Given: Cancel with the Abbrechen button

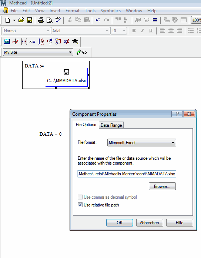Looking at the screenshot, I should point(150,223).
